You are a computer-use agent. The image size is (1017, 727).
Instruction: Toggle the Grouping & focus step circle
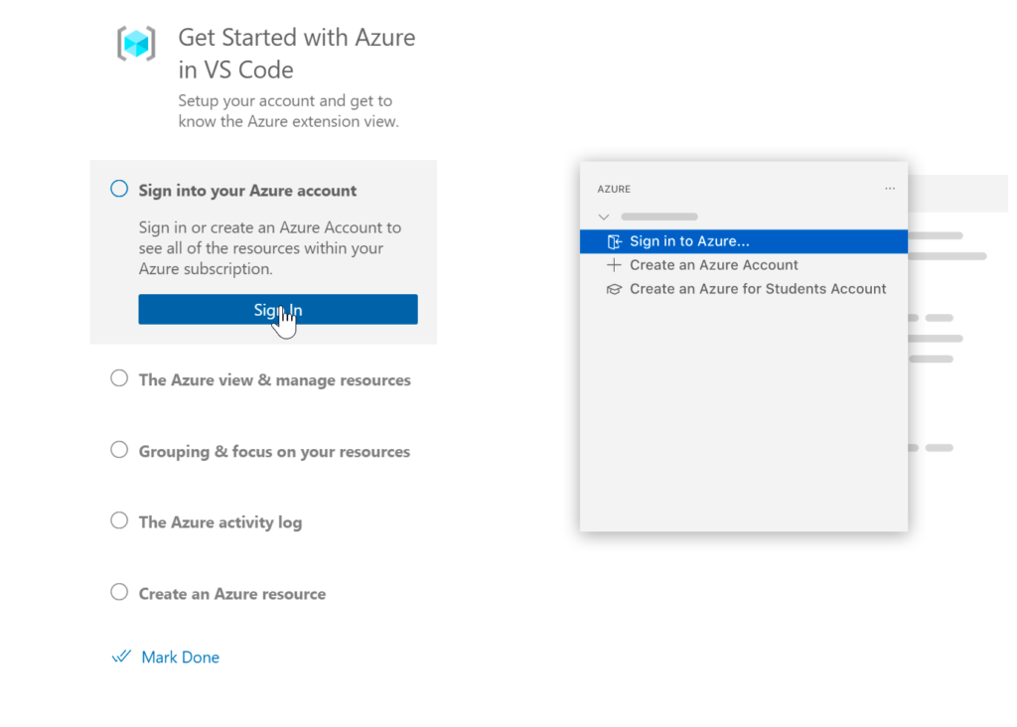(119, 450)
